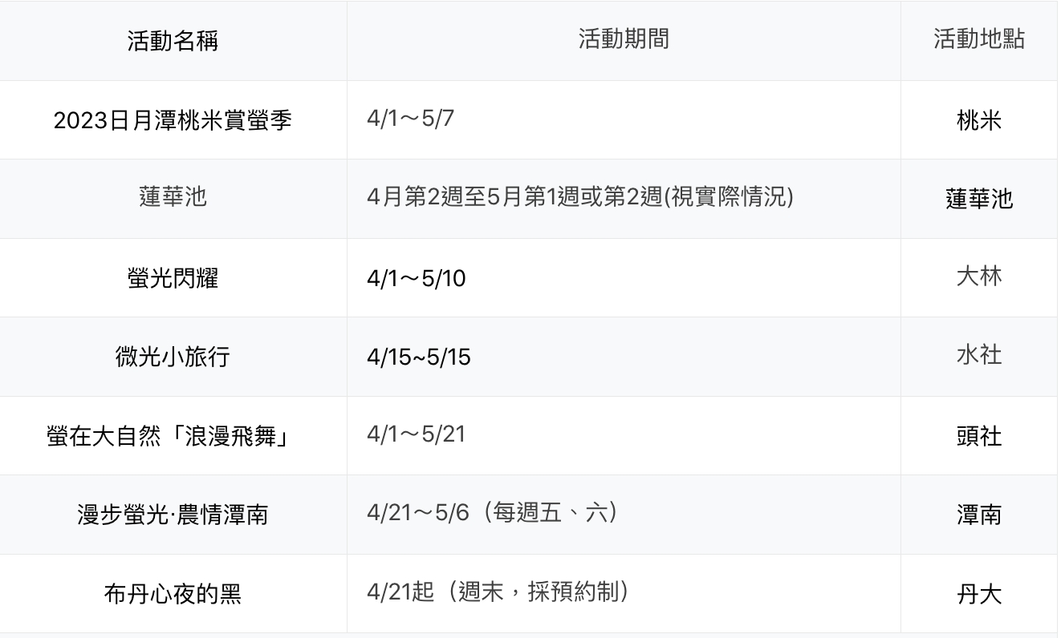Click the 布丹心夜的黑 activity name
1061x638 pixels.
click(173, 594)
